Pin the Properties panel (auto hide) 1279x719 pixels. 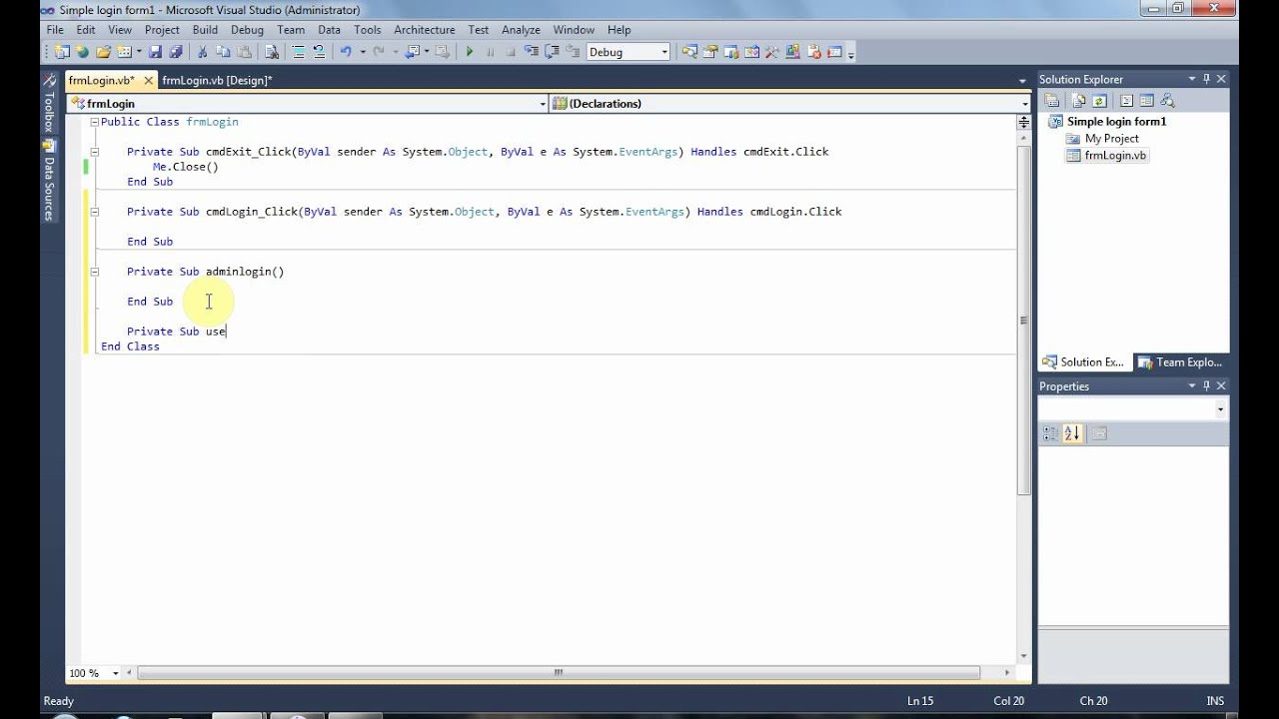pos(1206,385)
